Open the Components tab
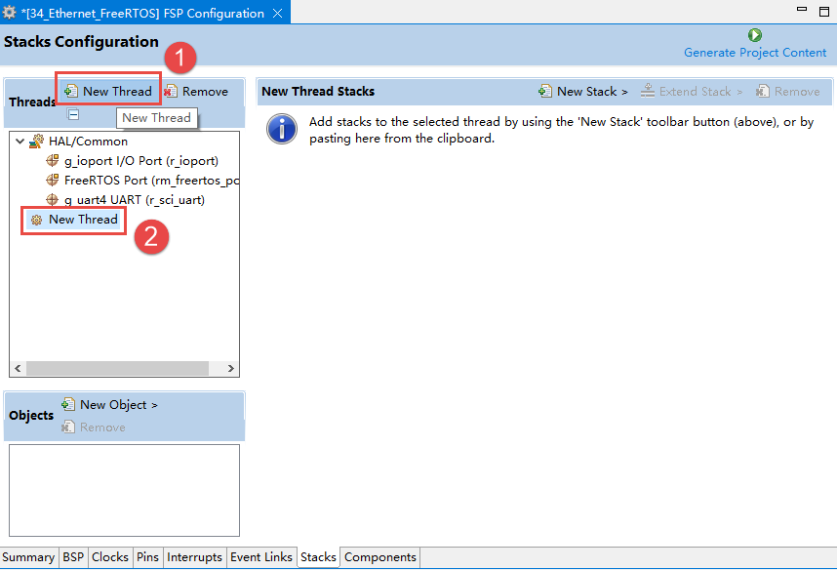The image size is (837, 570). 380,557
